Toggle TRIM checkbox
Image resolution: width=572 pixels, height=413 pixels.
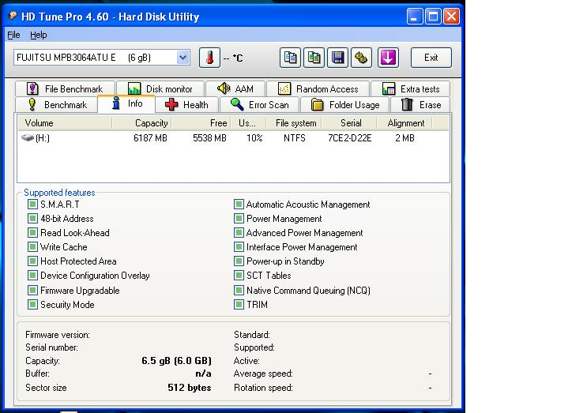coord(239,304)
